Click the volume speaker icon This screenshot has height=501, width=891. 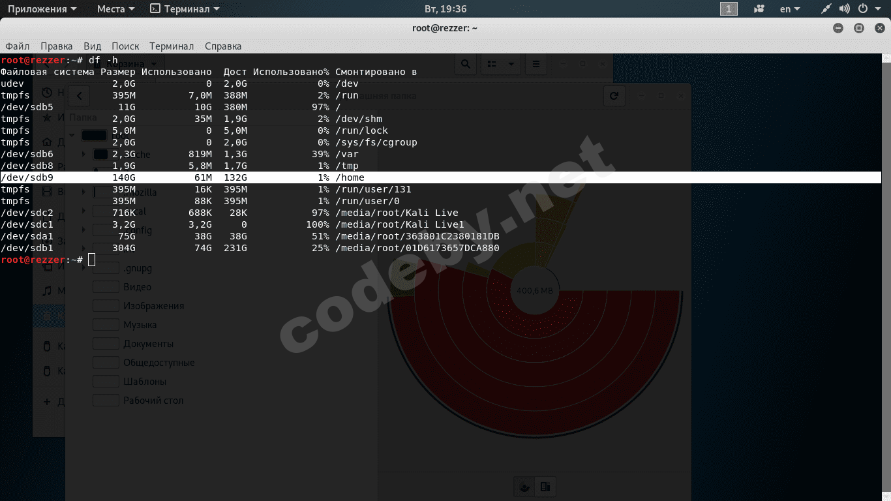tap(844, 9)
